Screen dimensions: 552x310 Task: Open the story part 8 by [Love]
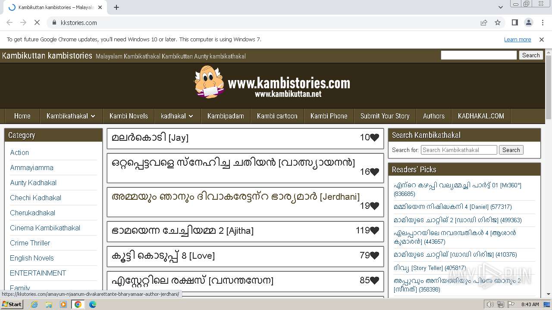[x=163, y=256]
